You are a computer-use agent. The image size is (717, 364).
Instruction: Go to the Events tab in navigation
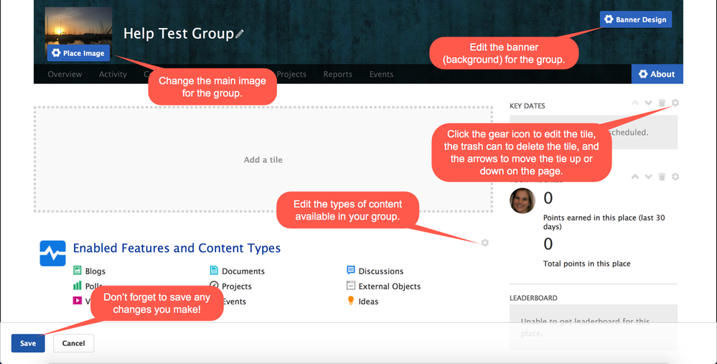(381, 74)
